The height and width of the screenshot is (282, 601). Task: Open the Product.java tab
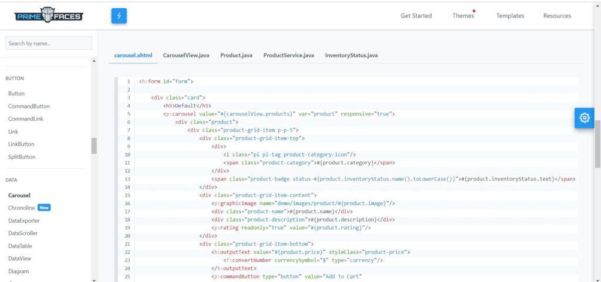(x=236, y=55)
